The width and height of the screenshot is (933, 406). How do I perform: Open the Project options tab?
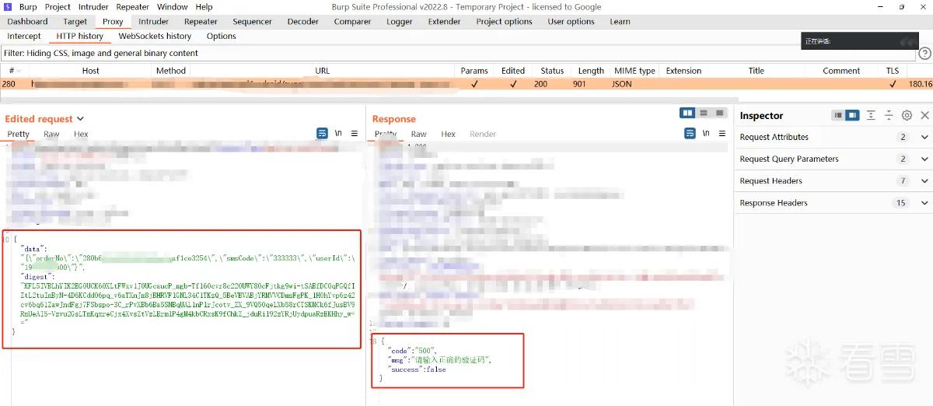pos(505,22)
